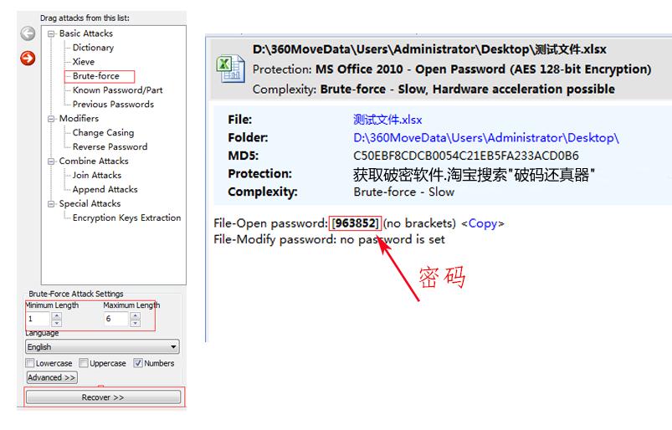The height and width of the screenshot is (430, 672).
Task: Click the Advanced >> button
Action: pyautogui.click(x=52, y=377)
